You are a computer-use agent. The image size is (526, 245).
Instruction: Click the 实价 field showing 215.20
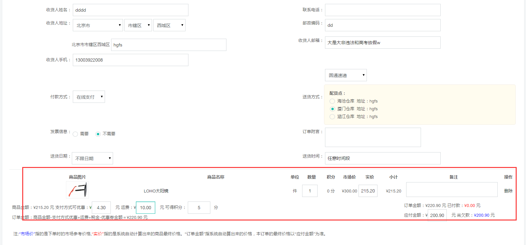click(x=368, y=191)
